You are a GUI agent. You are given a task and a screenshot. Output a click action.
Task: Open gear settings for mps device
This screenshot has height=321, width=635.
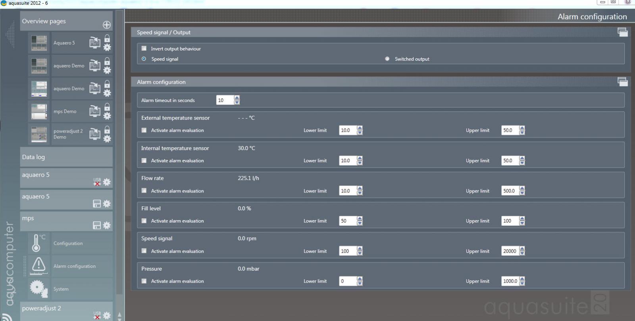107,225
